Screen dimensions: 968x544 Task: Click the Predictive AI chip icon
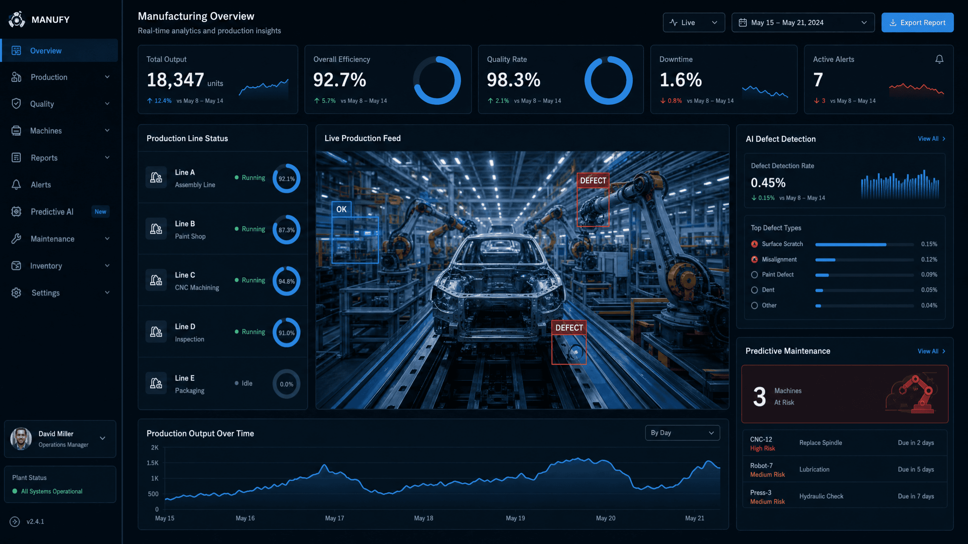(16, 212)
